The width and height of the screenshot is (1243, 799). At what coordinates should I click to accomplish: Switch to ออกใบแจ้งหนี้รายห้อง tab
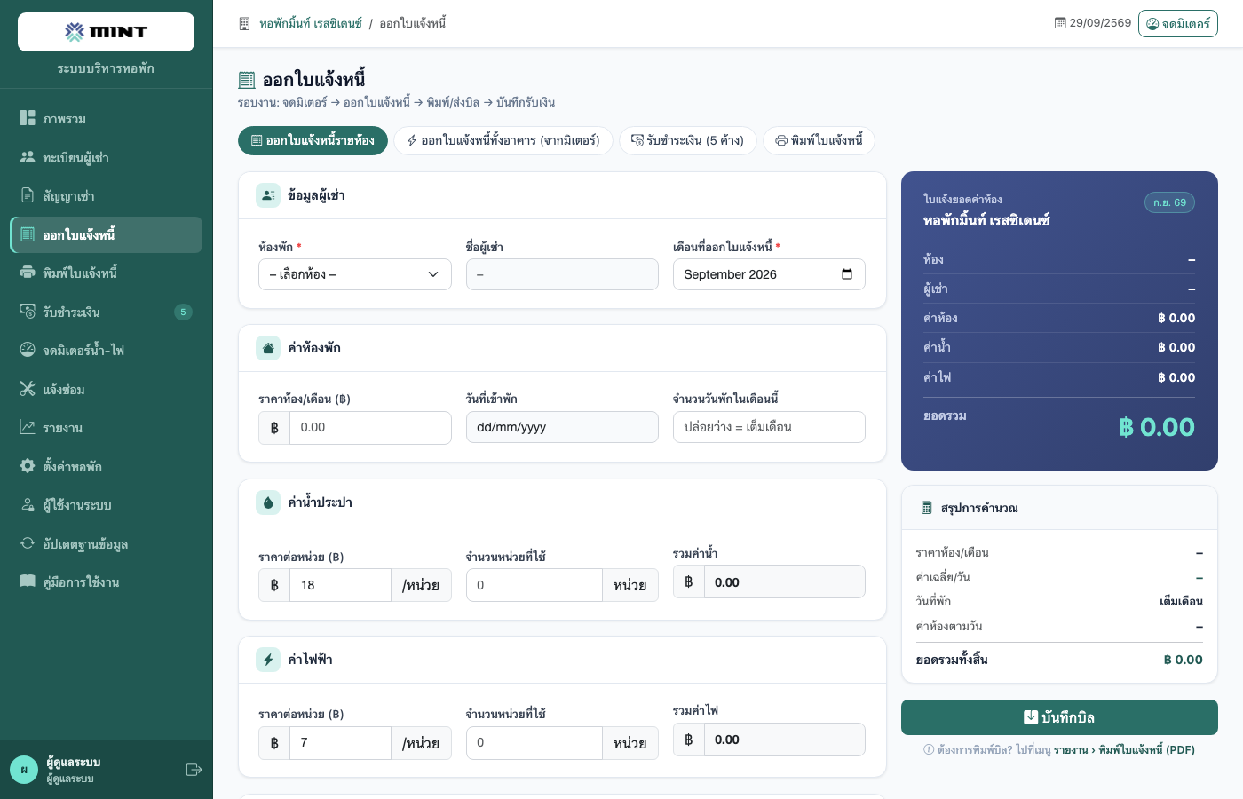pos(313,140)
